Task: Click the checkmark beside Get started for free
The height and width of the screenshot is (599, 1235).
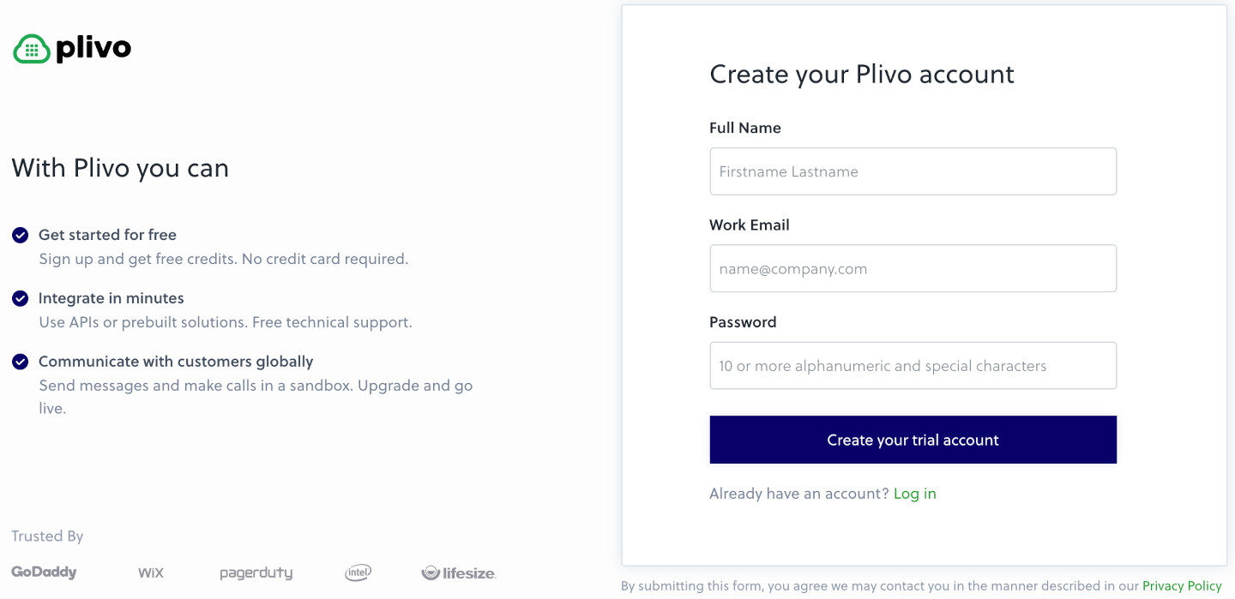Action: click(x=20, y=234)
